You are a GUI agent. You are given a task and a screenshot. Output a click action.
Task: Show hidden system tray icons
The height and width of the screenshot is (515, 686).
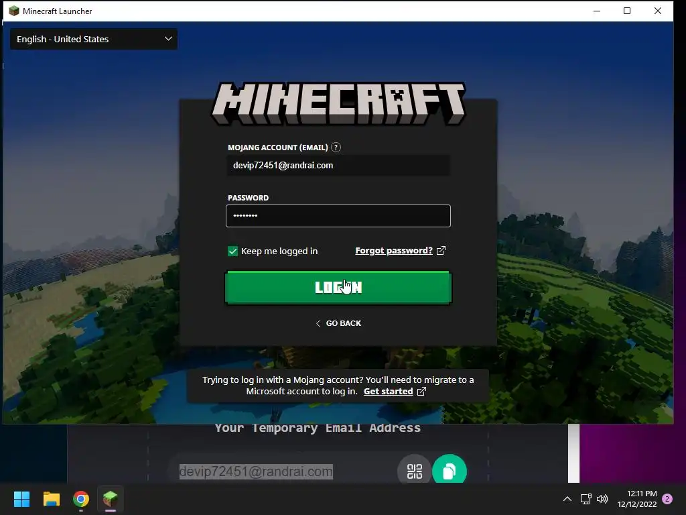click(x=567, y=499)
